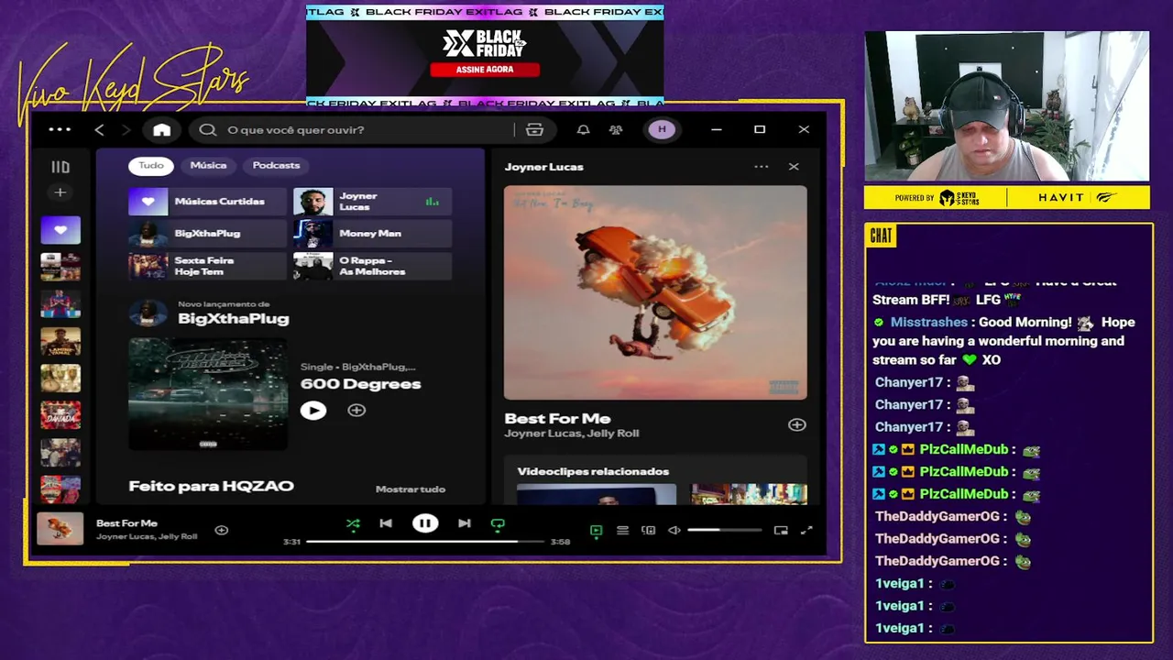Open the second related video clip thumbnail

tap(749, 494)
